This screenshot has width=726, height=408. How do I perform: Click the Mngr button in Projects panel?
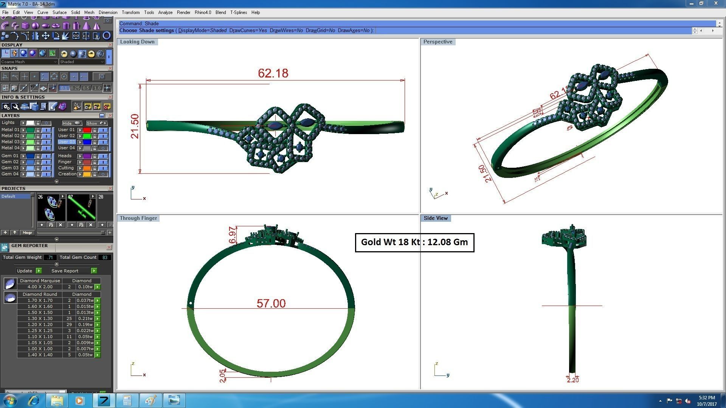(27, 233)
